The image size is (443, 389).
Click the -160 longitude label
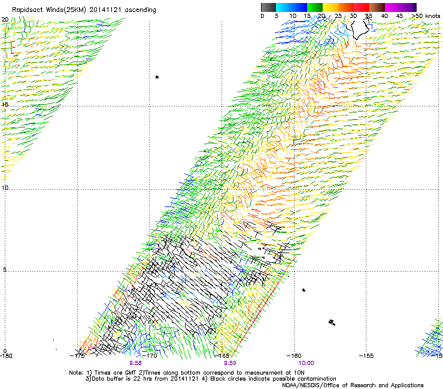[294, 356]
